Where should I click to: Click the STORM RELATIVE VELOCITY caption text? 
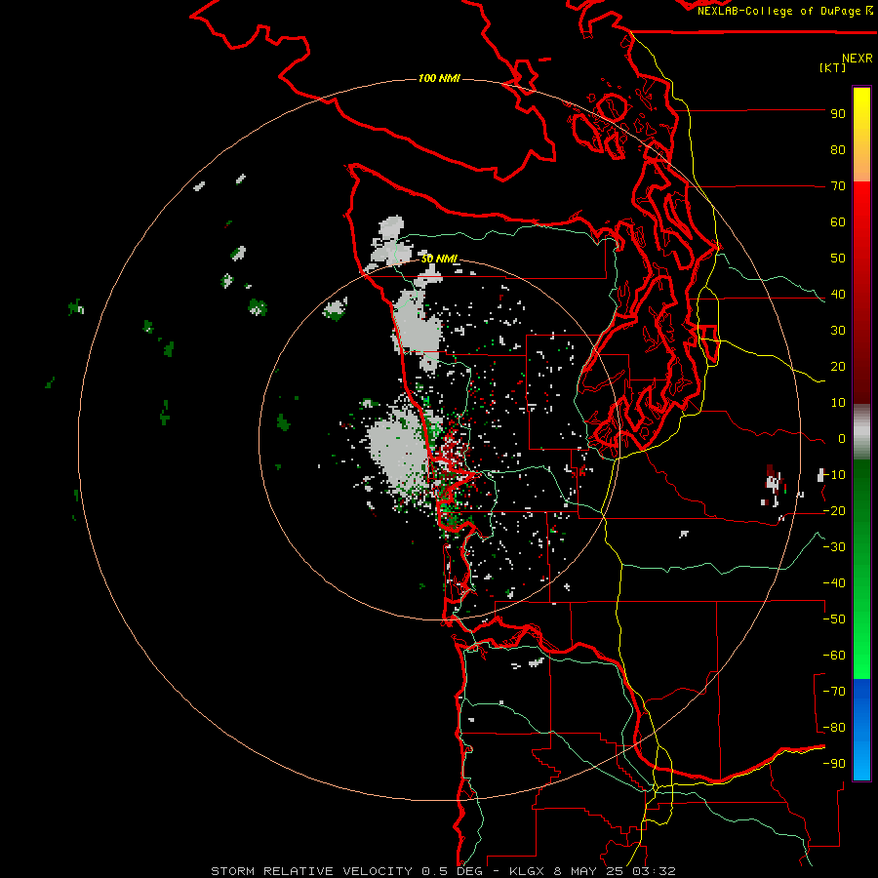click(313, 871)
